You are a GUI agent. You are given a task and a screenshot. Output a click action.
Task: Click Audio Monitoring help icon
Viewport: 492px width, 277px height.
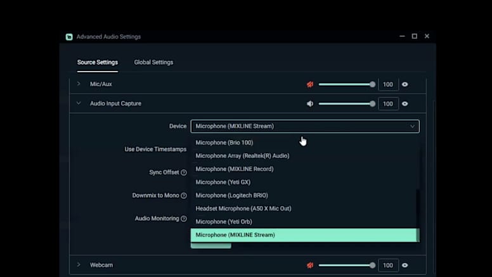(x=184, y=219)
